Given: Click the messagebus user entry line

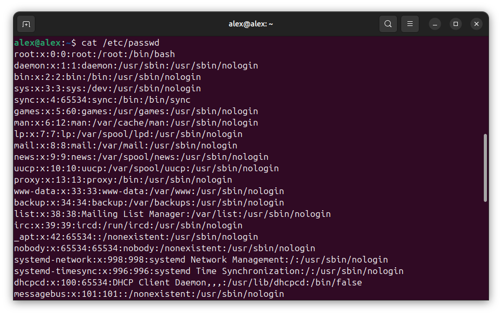Looking at the screenshot, I should (x=149, y=294).
